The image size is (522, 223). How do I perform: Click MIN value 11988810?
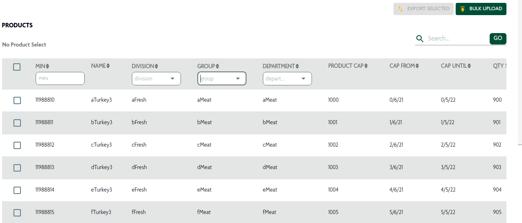45,100
